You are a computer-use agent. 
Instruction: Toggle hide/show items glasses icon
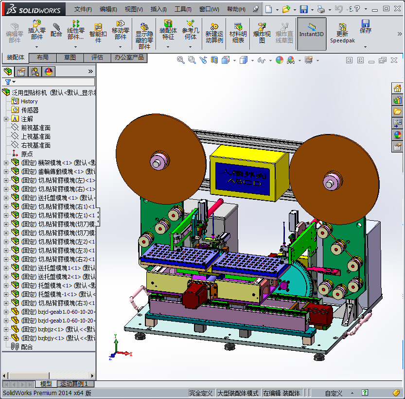tap(262, 60)
